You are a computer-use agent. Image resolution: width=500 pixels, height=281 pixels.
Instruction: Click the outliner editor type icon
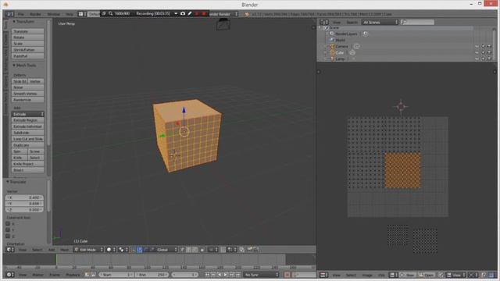point(324,22)
